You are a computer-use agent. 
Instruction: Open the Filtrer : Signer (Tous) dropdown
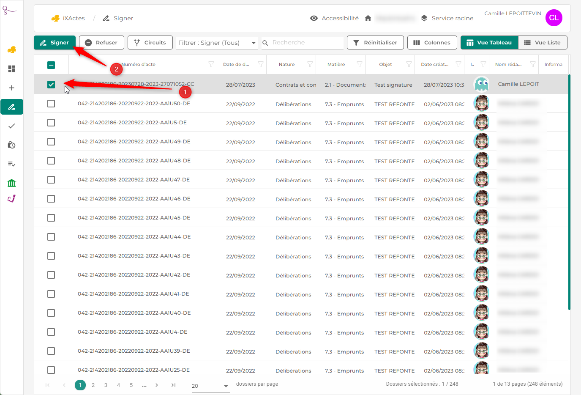click(217, 43)
